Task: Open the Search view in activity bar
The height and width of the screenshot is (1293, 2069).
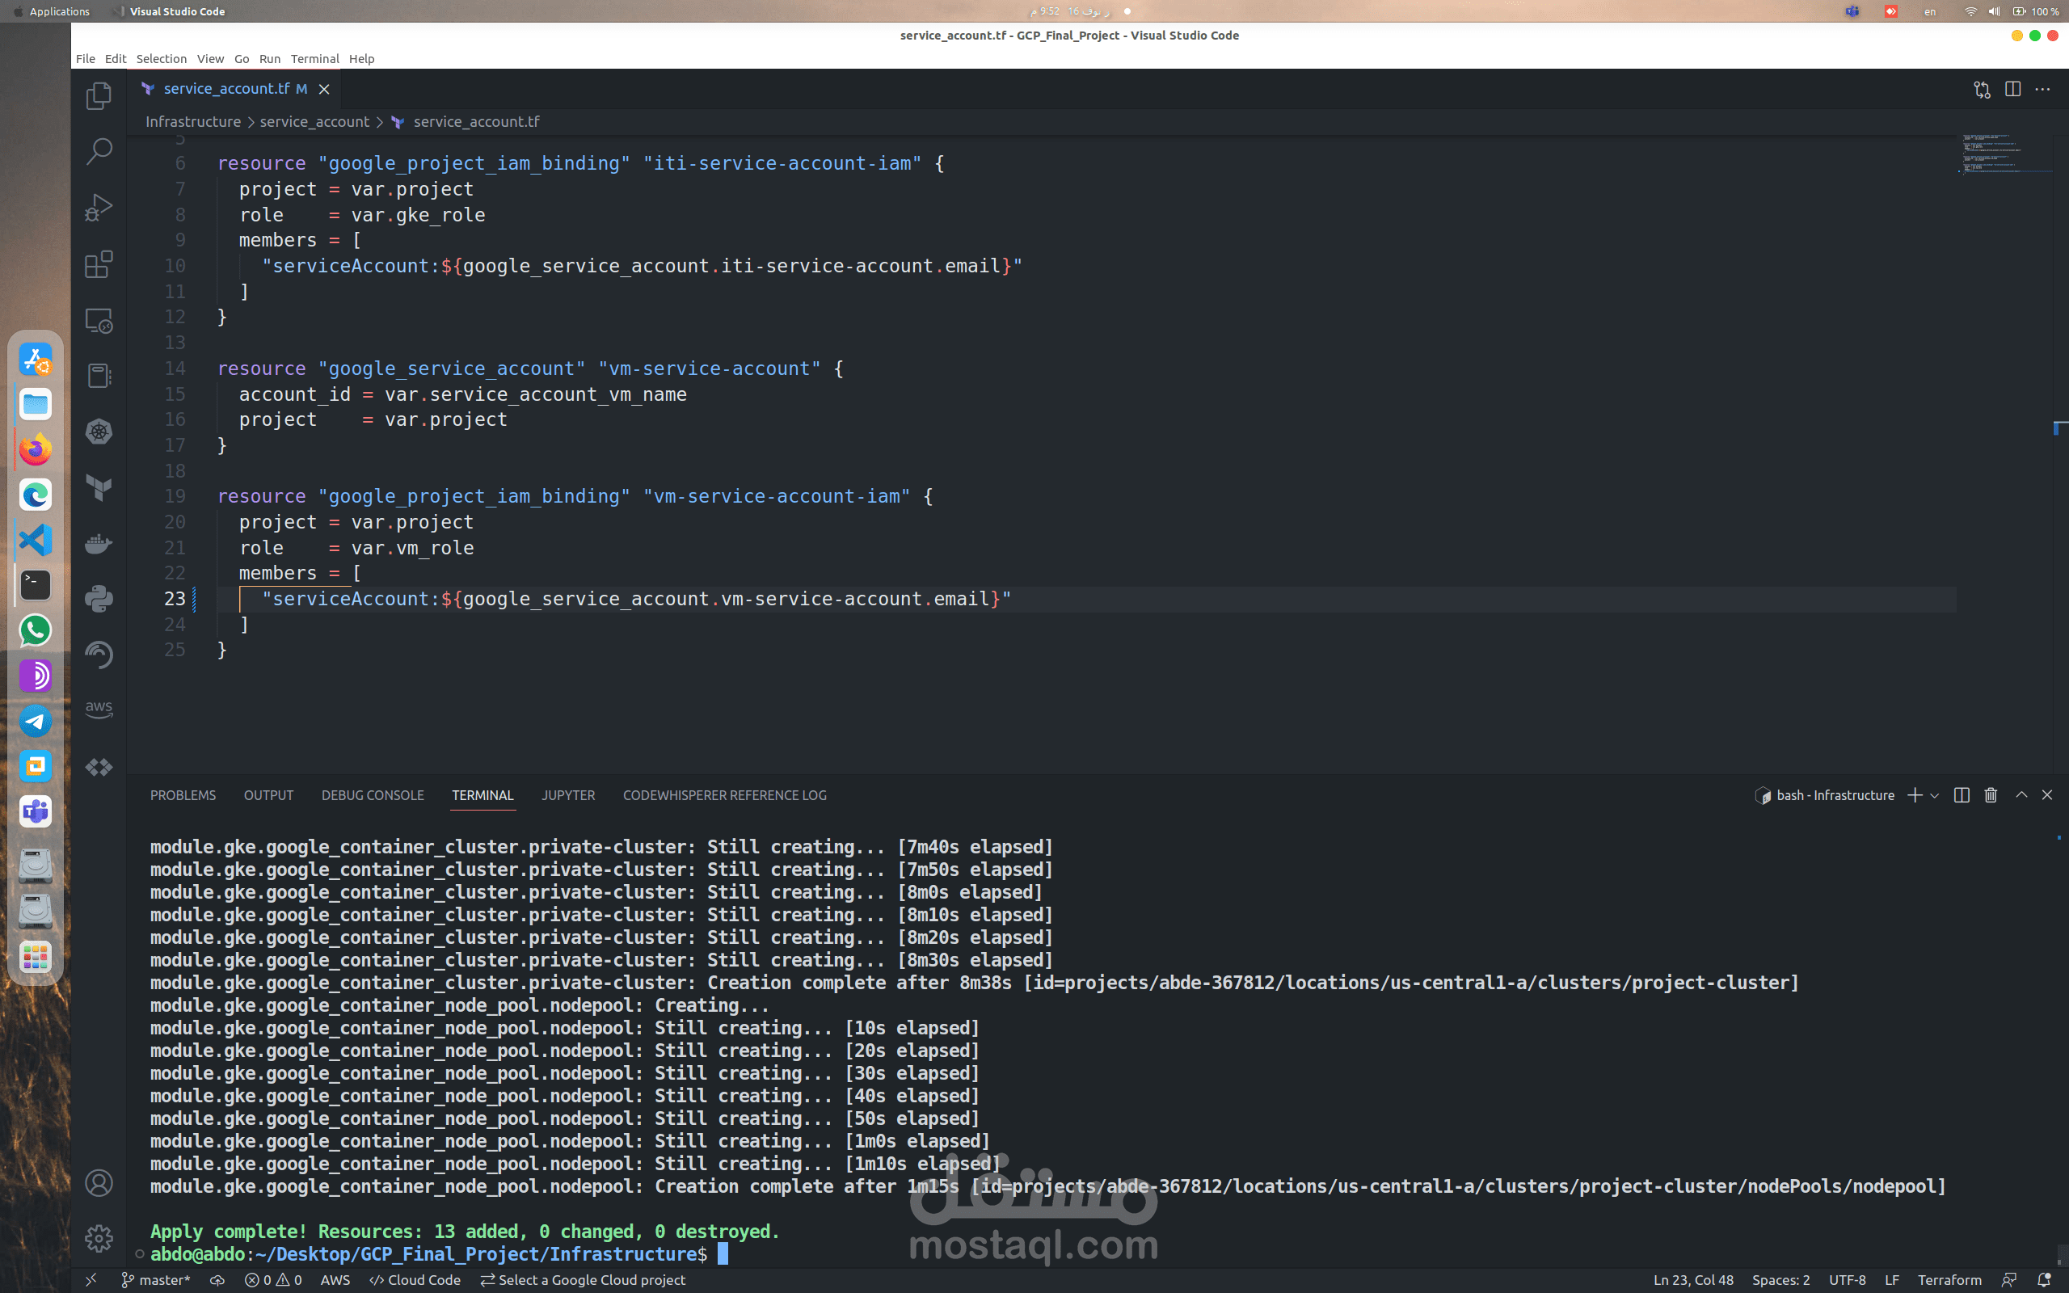Action: pyautogui.click(x=99, y=151)
